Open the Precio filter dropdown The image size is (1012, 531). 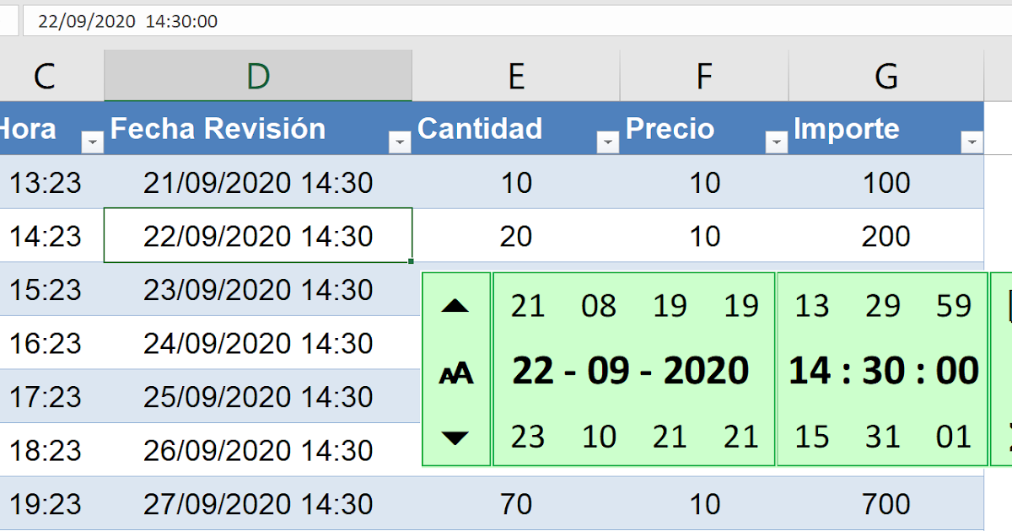click(x=777, y=143)
